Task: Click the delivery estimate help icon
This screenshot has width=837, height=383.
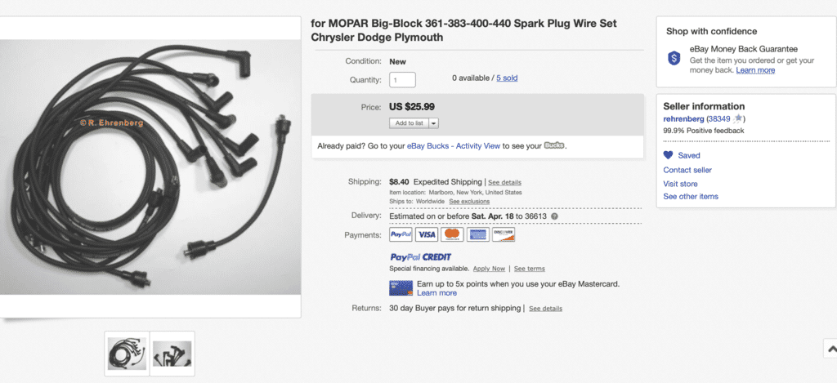Action: coord(554,216)
